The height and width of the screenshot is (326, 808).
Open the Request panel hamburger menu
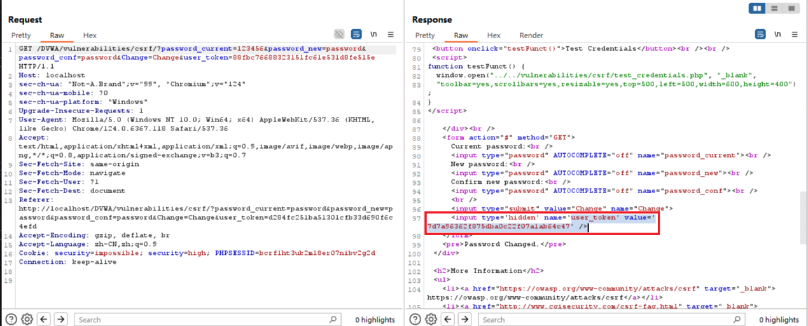click(391, 34)
